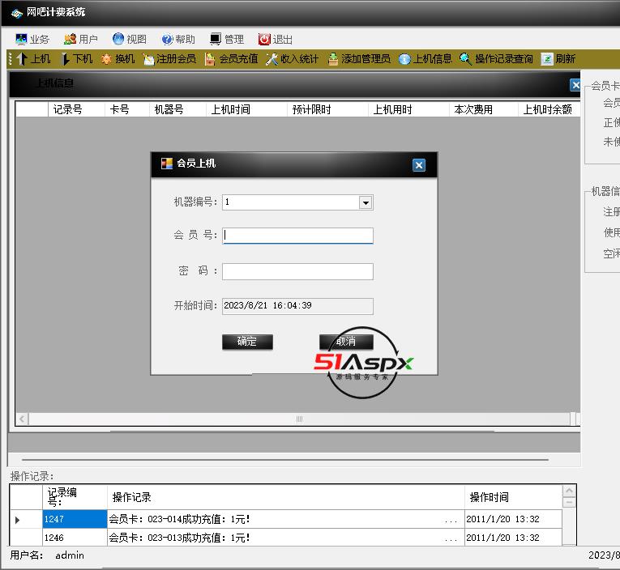
Task: Open the 管理 menu
Action: 227,39
